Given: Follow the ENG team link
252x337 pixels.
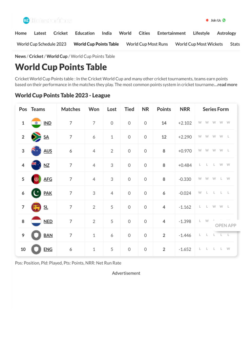Looking at the screenshot, I should [48, 249].
